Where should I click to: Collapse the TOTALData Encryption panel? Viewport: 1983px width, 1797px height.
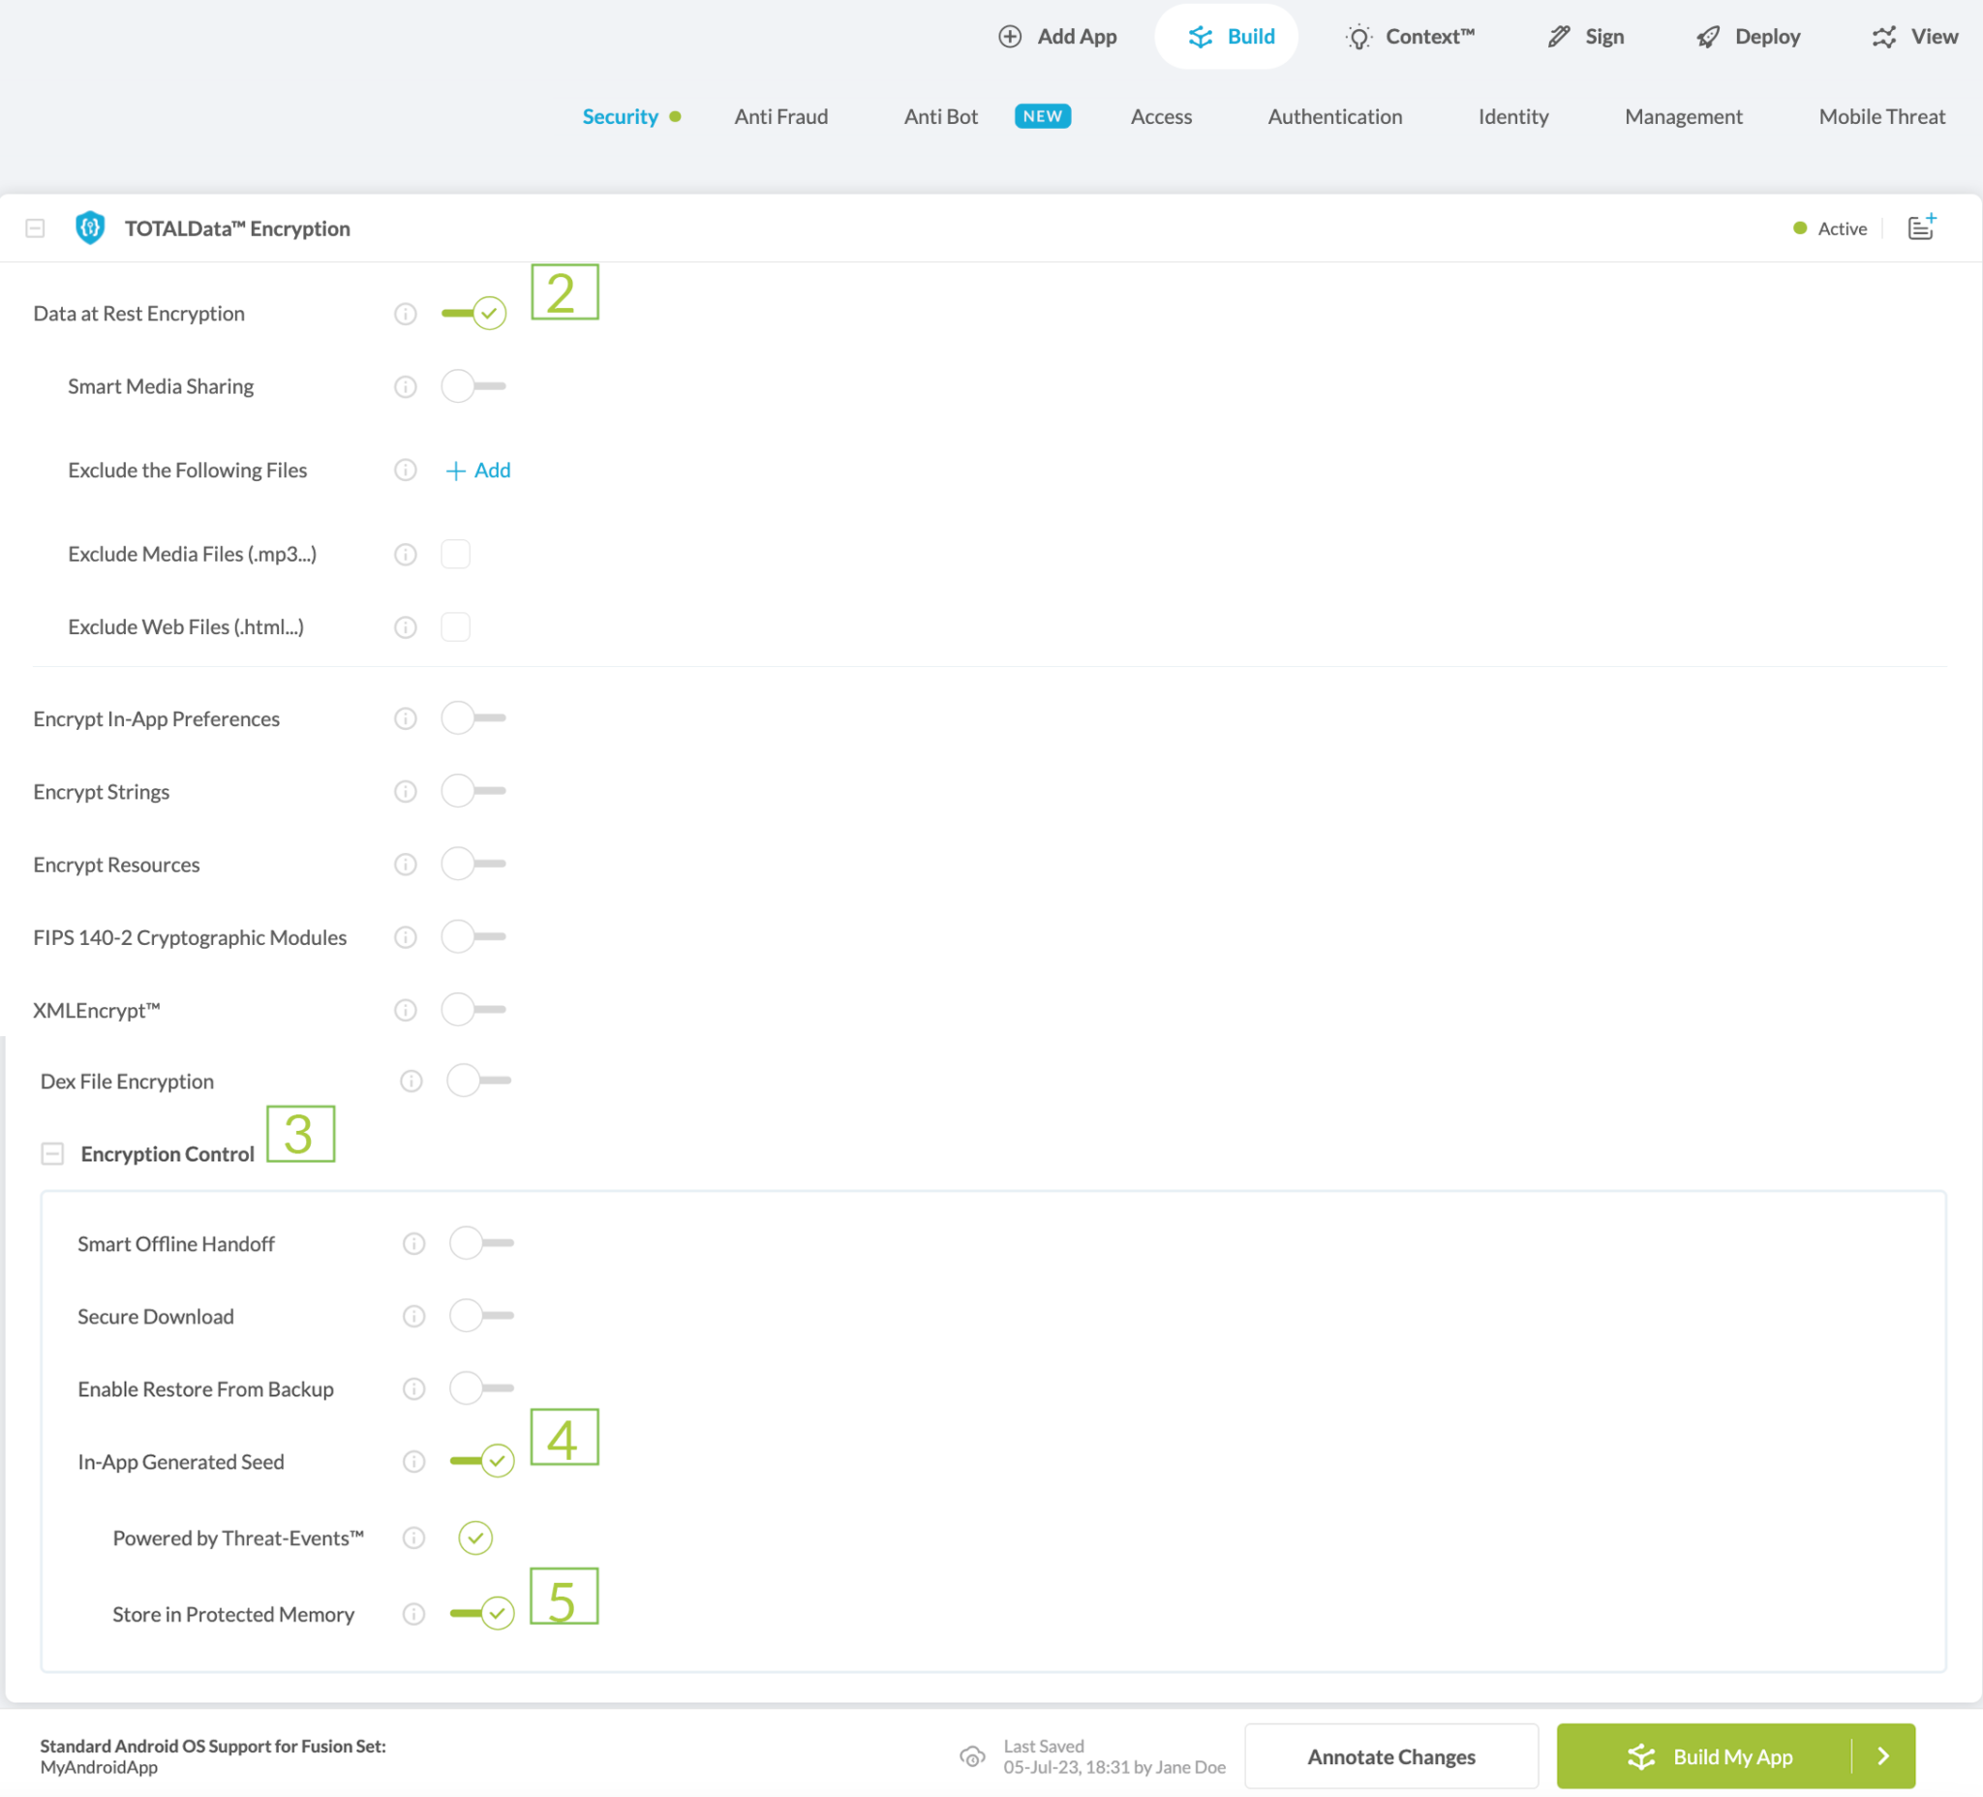pyautogui.click(x=36, y=228)
